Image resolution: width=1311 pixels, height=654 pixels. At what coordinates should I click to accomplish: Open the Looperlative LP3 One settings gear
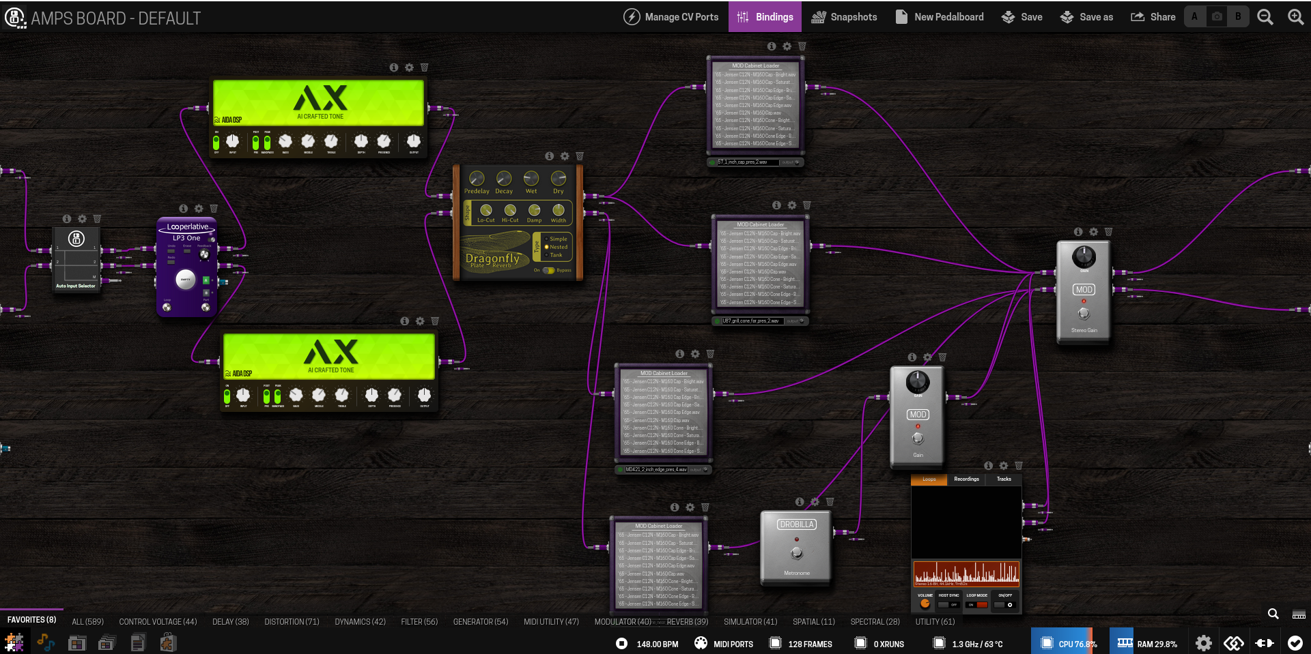pyautogui.click(x=199, y=209)
